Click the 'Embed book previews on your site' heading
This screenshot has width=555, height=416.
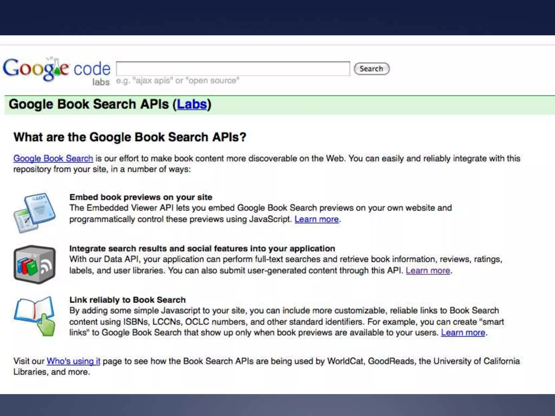[x=141, y=197]
